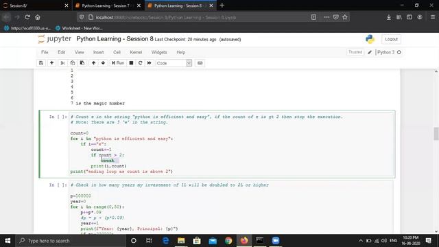The image size is (439, 247).
Task: Run the selected cell
Action: coord(118,63)
